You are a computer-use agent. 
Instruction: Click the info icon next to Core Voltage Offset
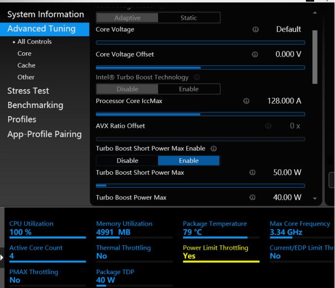click(x=255, y=55)
